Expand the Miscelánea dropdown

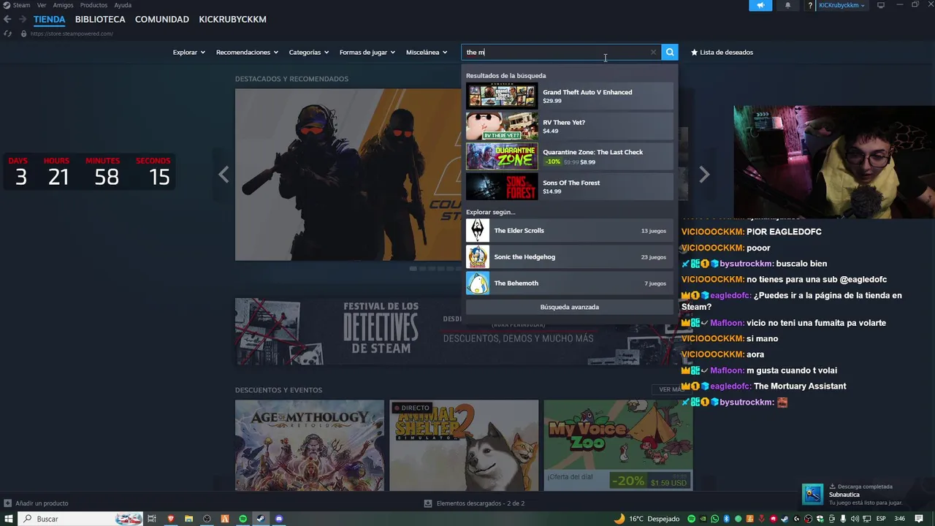click(427, 52)
